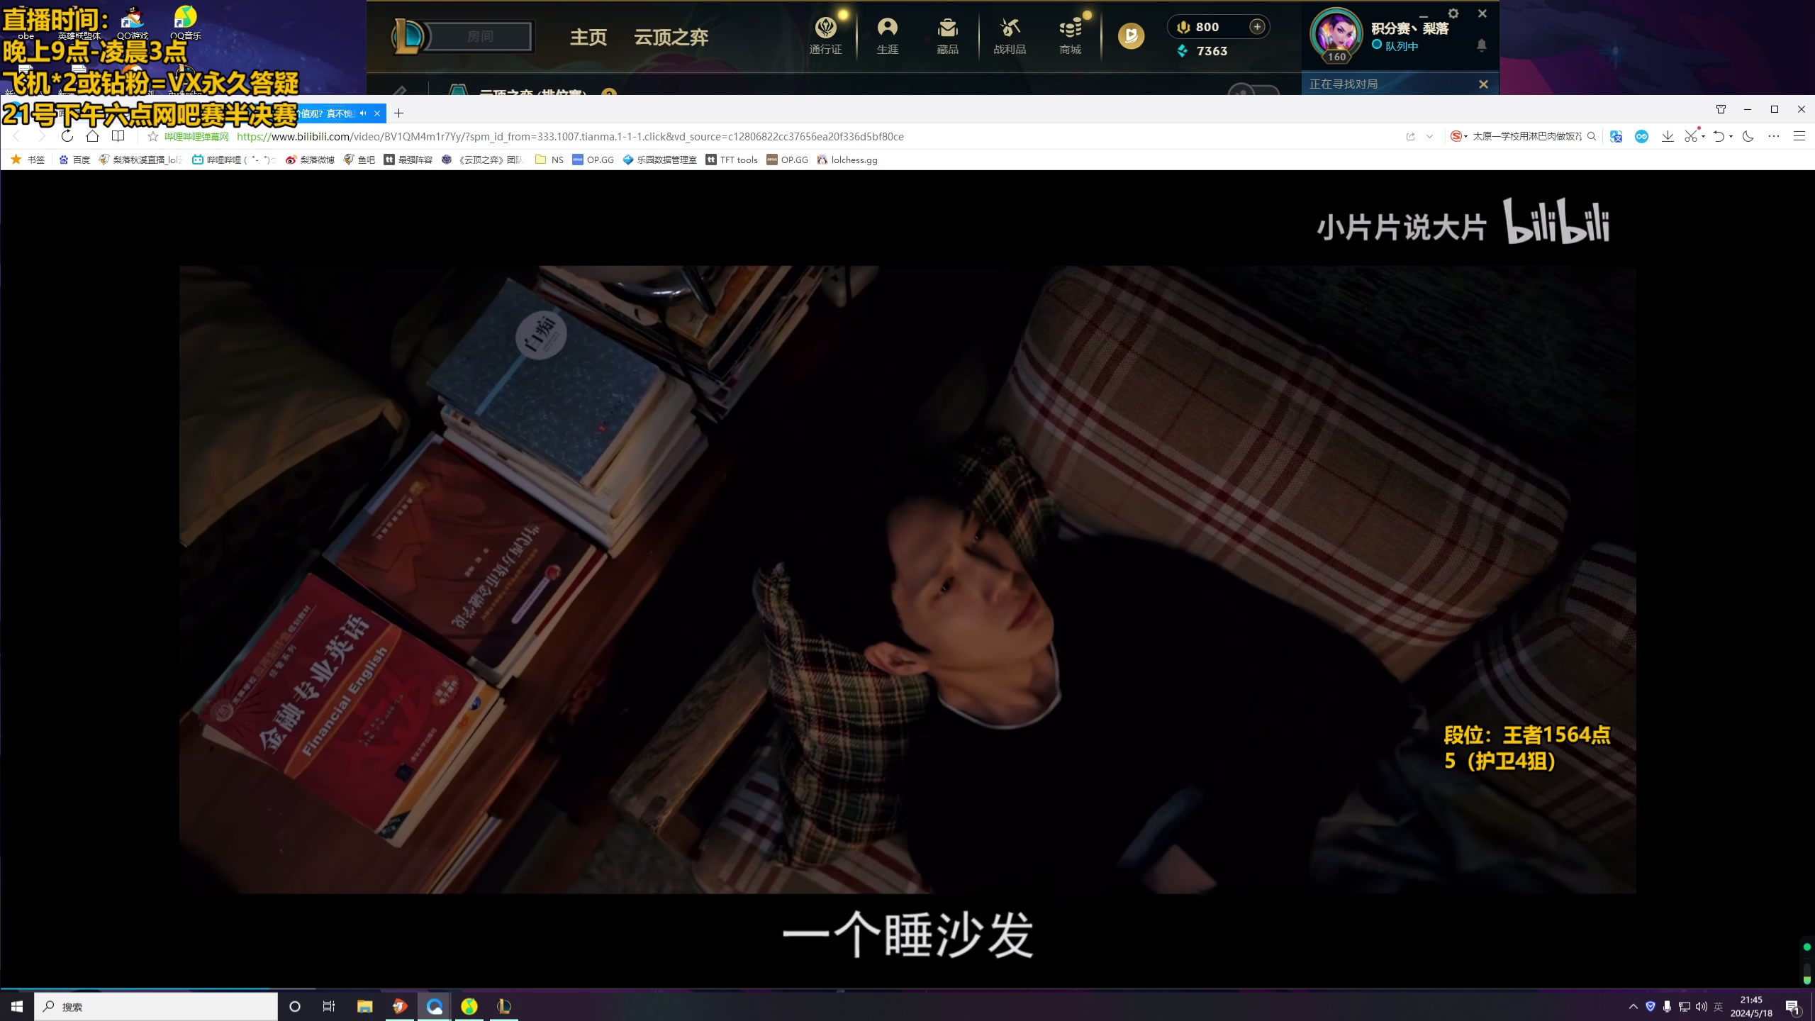The image size is (1815, 1021).
Task: Click summoner avatar with level 160
Action: pos(1336,33)
